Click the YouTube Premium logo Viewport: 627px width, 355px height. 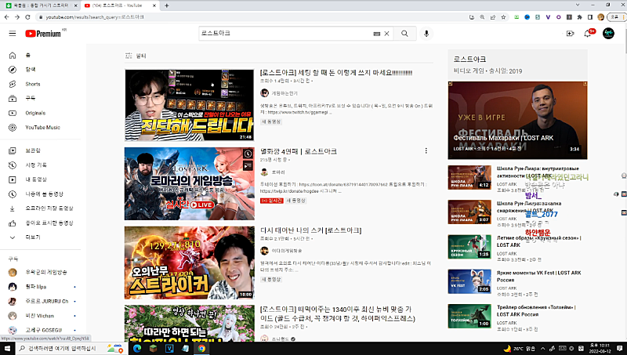coord(44,34)
